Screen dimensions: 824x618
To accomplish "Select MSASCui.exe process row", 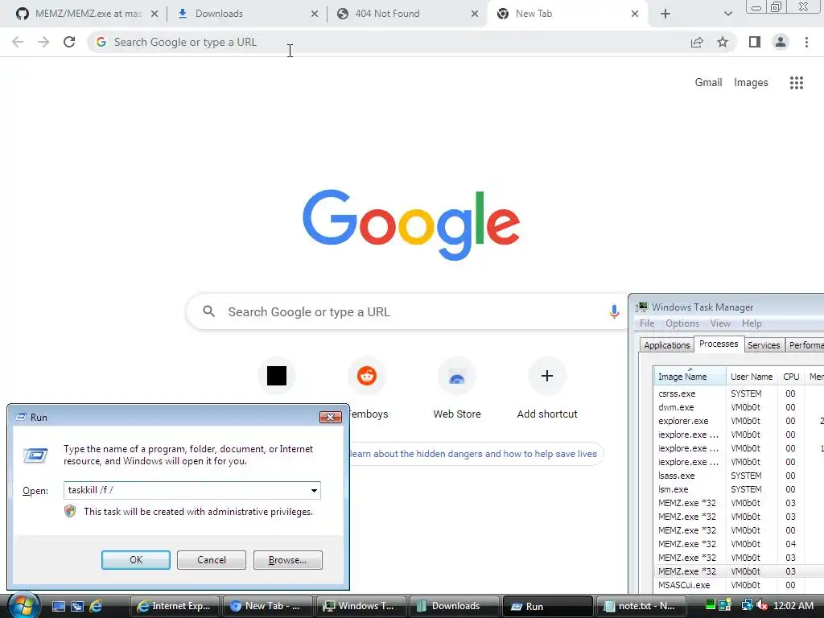I will pos(739,585).
